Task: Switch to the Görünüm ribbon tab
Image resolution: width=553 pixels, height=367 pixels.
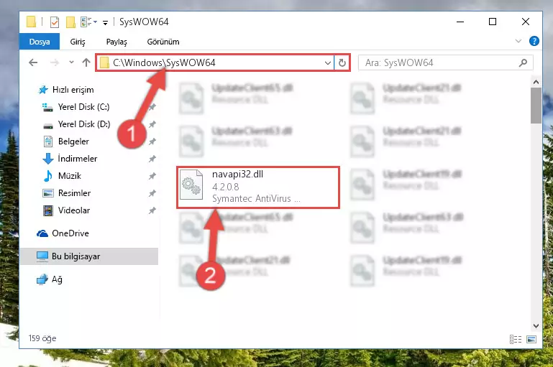Action: [163, 42]
